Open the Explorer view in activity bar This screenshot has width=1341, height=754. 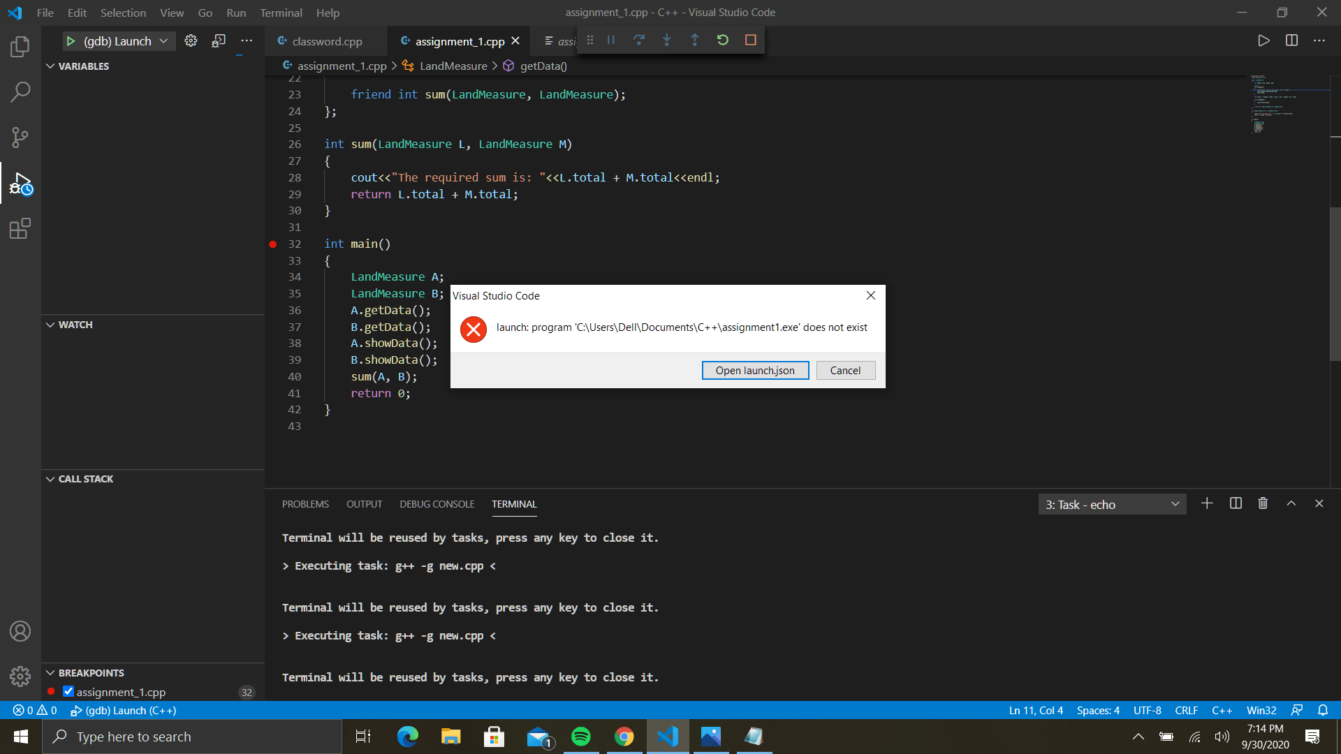tap(20, 47)
